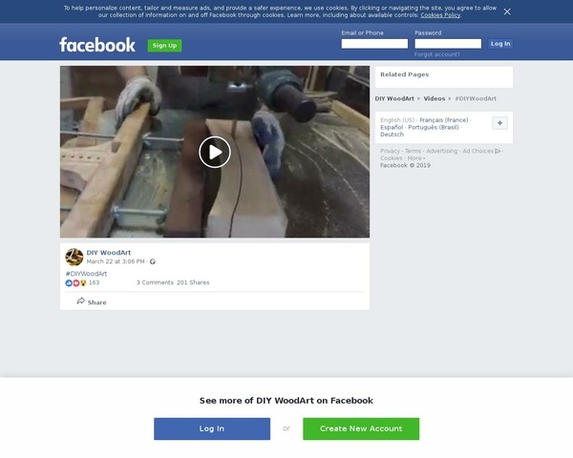
Task: Open the Cookies Policy link in the banner
Action: [440, 15]
